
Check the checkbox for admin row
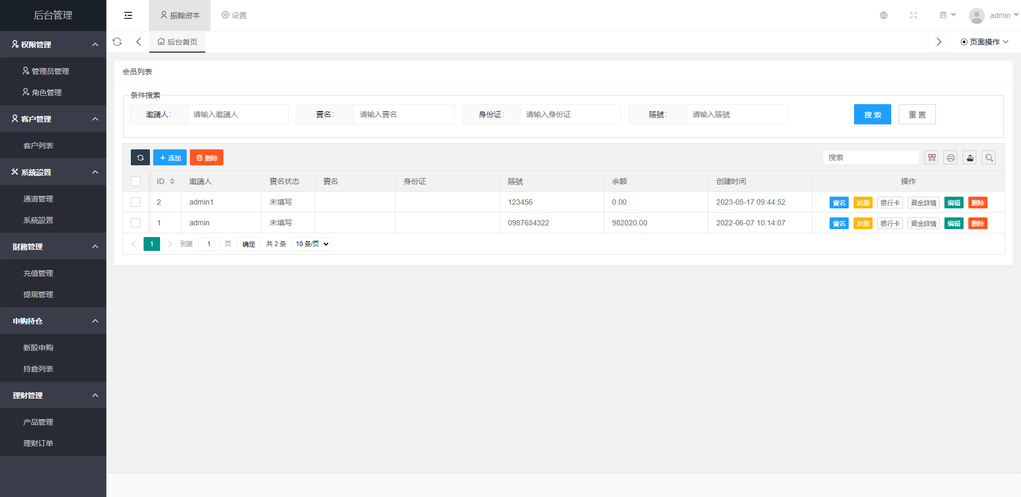[136, 223]
